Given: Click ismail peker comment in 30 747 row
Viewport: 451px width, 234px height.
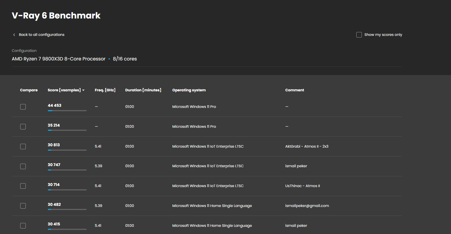Looking at the screenshot, I should tap(296, 166).
